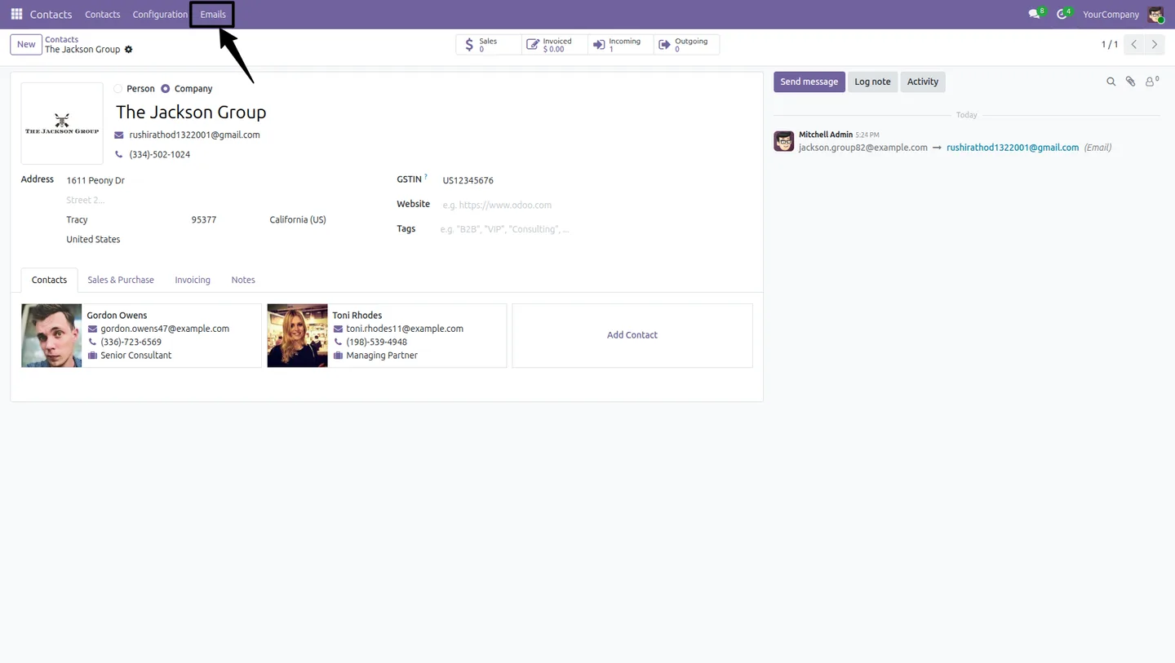
Task: Open rushirathod1322001@gmail.com link in chatter
Action: pyautogui.click(x=1013, y=148)
